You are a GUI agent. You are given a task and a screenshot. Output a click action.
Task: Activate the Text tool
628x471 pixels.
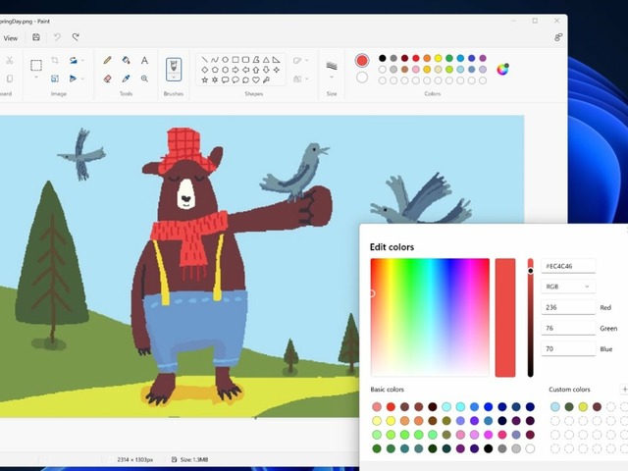pyautogui.click(x=144, y=60)
